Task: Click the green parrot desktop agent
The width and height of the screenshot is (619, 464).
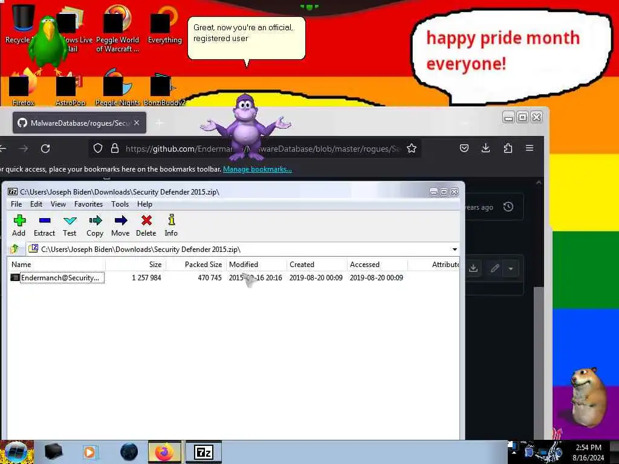Action: [48, 44]
